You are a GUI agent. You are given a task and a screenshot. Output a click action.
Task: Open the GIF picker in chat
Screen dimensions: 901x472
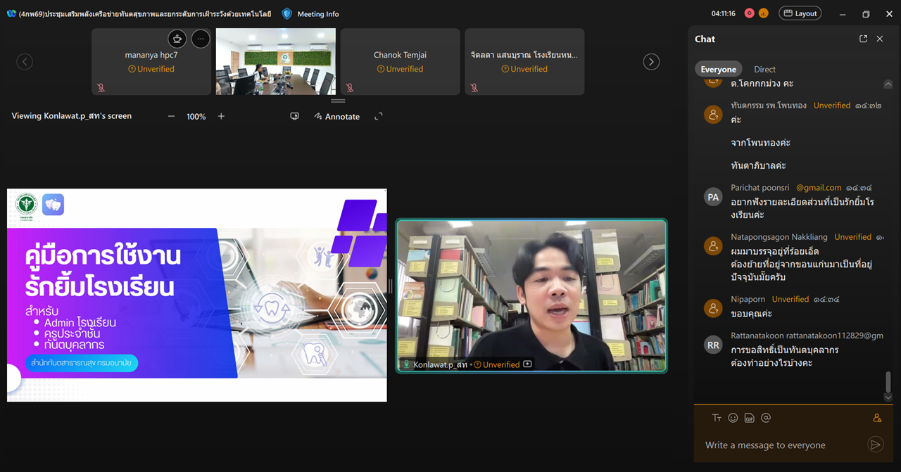tap(749, 418)
